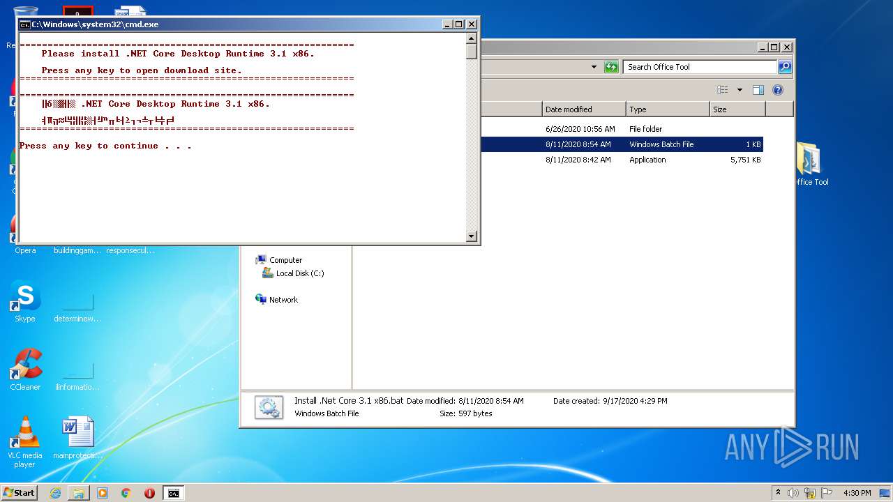This screenshot has width=893, height=502.
Task: Select Local Disk (C:) in navigation pane
Action: [x=293, y=273]
